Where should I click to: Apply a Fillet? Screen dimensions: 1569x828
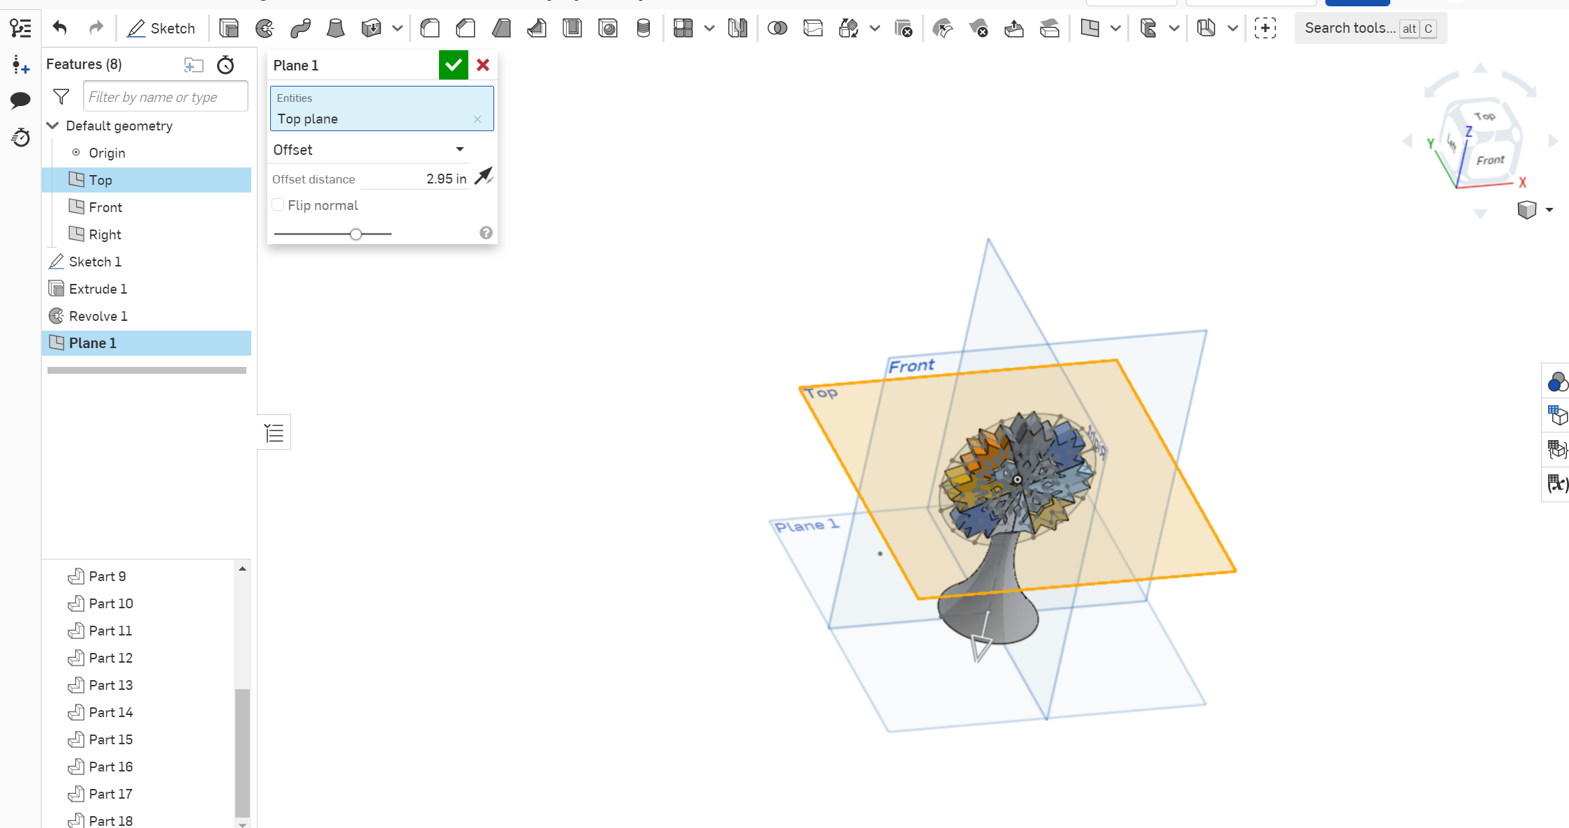(430, 28)
